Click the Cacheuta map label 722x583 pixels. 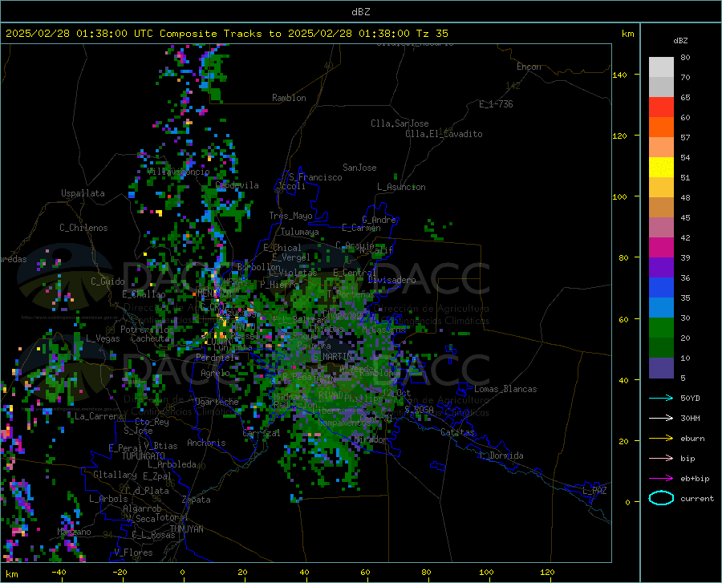click(x=150, y=338)
